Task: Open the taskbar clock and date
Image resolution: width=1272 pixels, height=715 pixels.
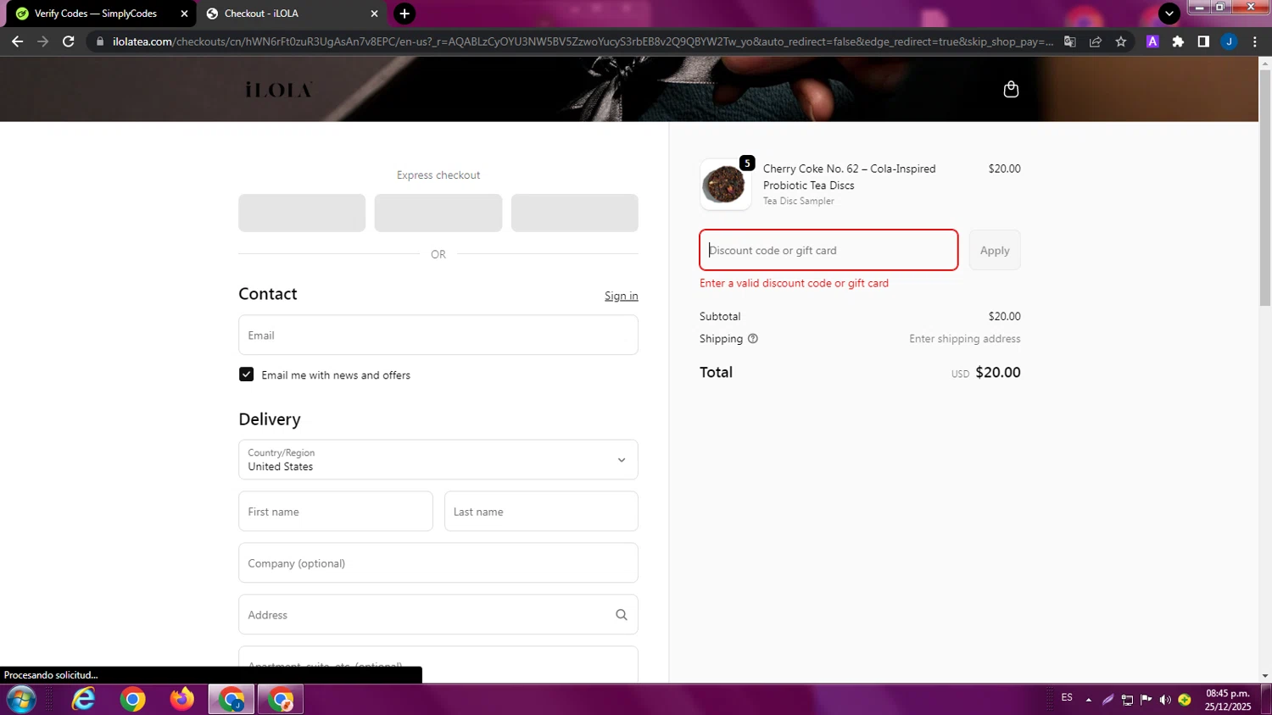Action: [1228, 700]
